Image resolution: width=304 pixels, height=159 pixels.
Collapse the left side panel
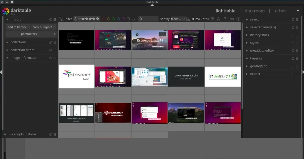coord(1,72)
